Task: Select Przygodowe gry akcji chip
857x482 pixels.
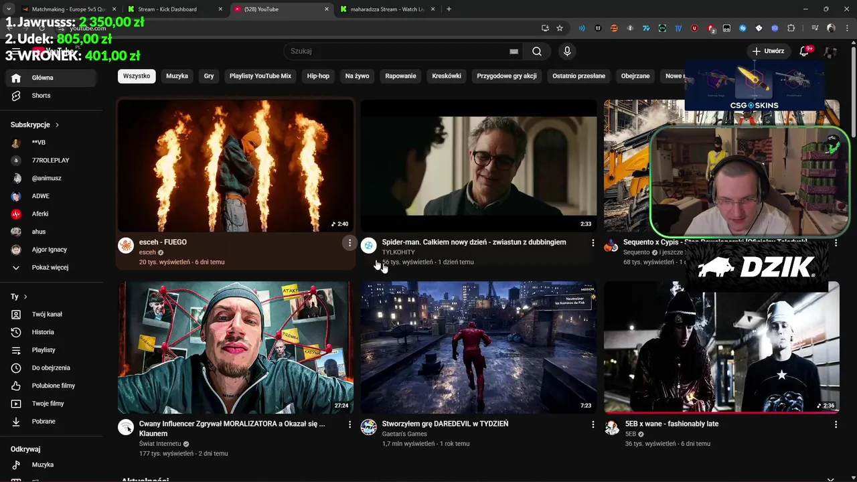Action: click(x=507, y=76)
